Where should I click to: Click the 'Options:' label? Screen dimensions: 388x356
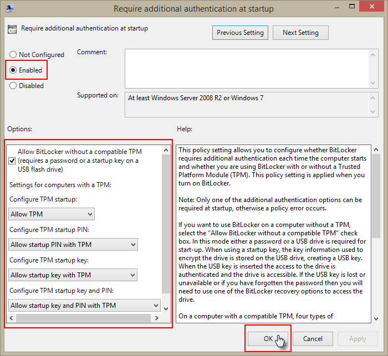[19, 129]
